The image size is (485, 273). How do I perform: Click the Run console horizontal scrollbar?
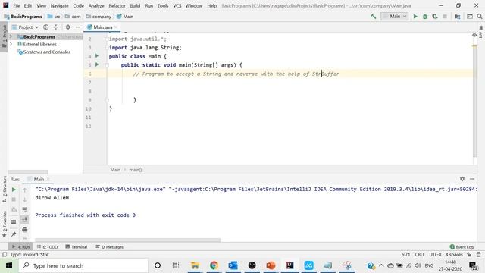click(x=128, y=240)
